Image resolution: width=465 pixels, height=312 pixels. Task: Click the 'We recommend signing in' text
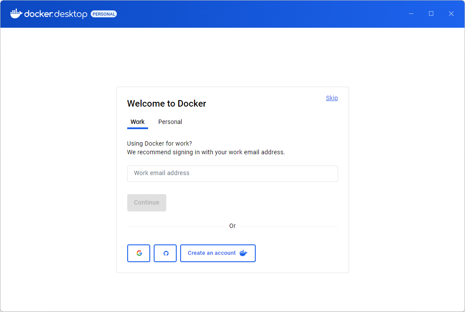[x=206, y=152]
